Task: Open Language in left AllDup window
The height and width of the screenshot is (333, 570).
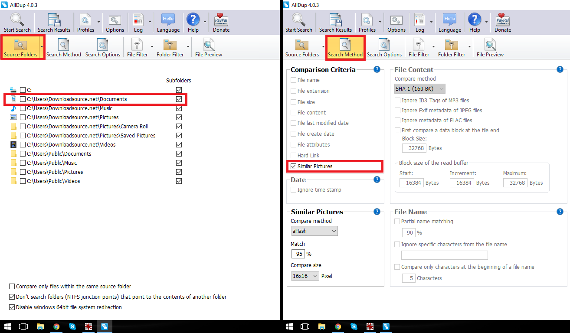Action: [x=168, y=23]
